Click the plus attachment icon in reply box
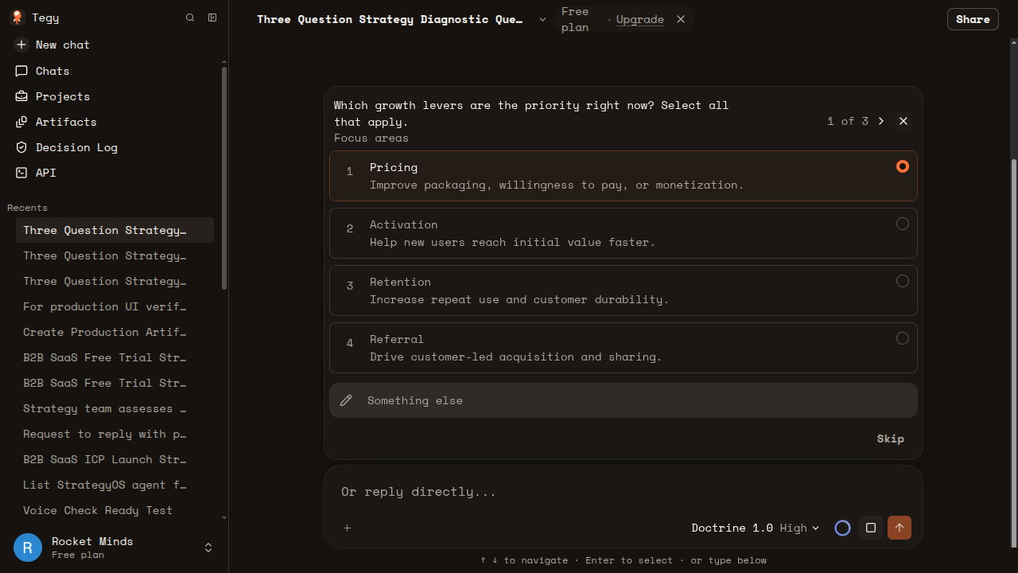Viewport: 1018px width, 573px height. [348, 528]
